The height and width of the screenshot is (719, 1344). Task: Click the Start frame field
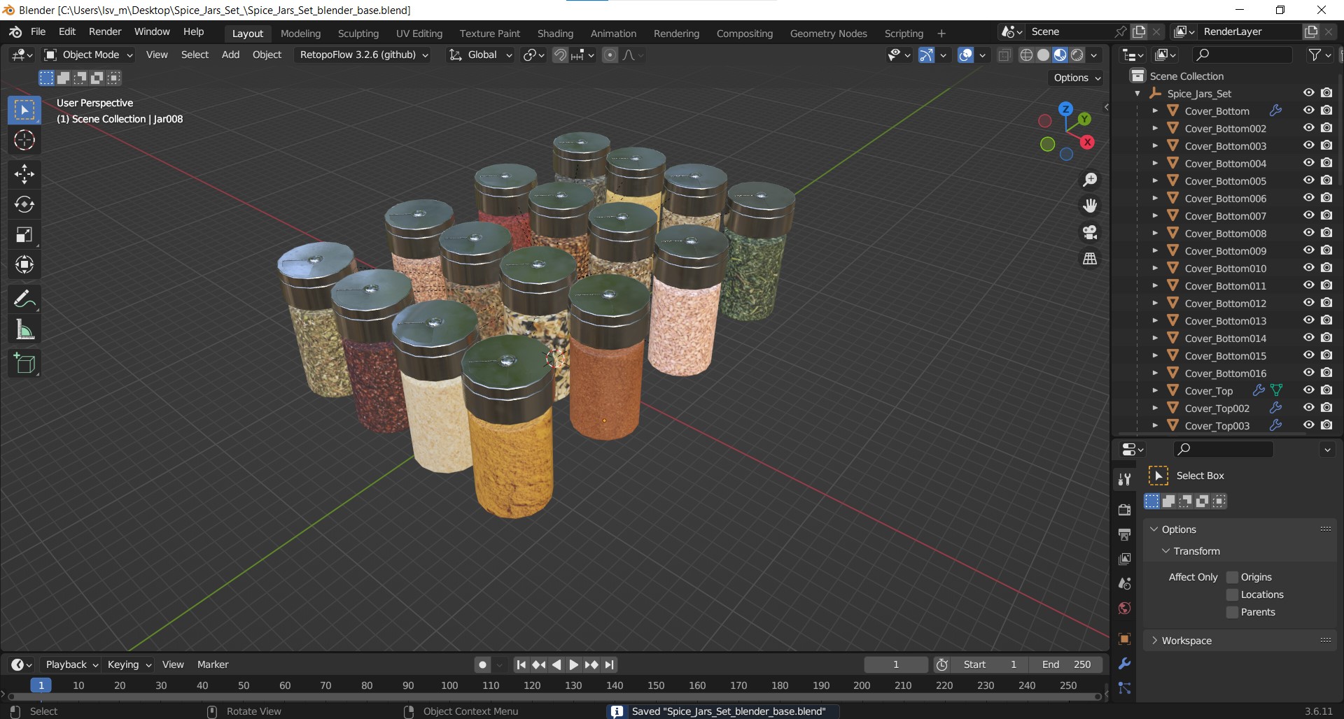tap(990, 664)
